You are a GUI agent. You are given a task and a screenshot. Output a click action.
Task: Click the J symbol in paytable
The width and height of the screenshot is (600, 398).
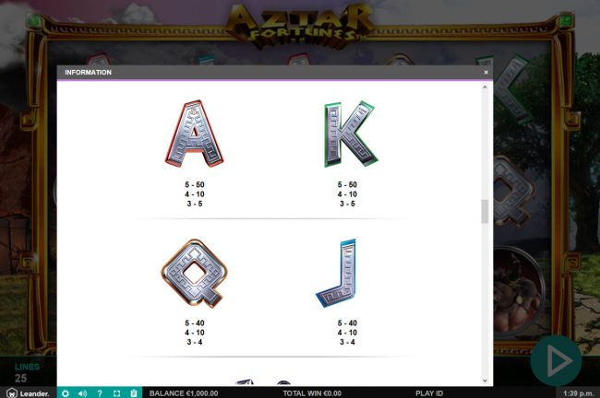337,273
